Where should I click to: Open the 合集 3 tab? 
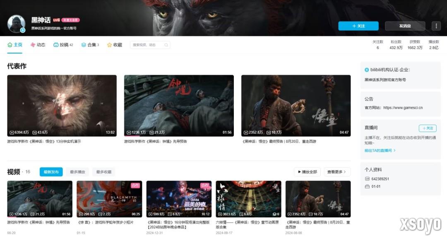tap(90, 45)
